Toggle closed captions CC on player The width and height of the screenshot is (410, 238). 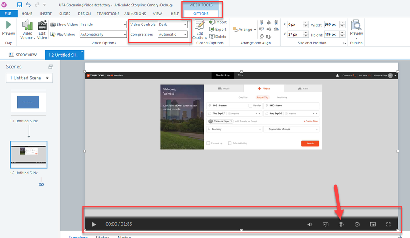tap(325, 224)
